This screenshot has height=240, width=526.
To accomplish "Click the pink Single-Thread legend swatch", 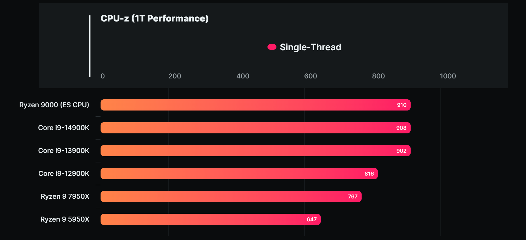I will 272,47.
